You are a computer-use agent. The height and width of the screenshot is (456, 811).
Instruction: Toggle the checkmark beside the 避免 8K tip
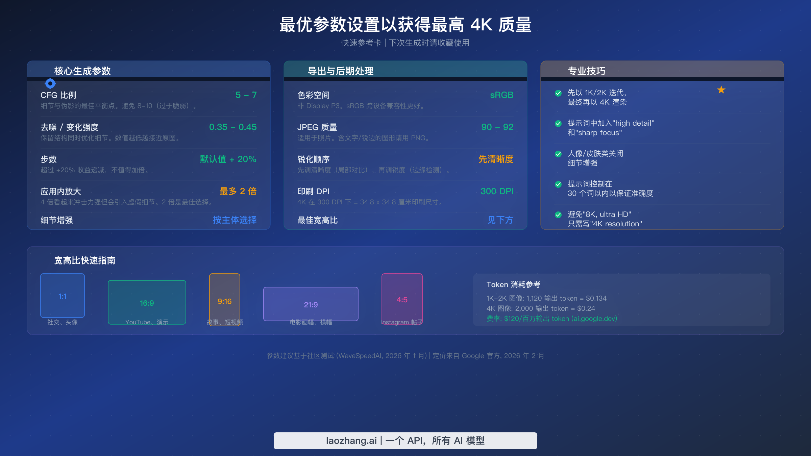[558, 215]
